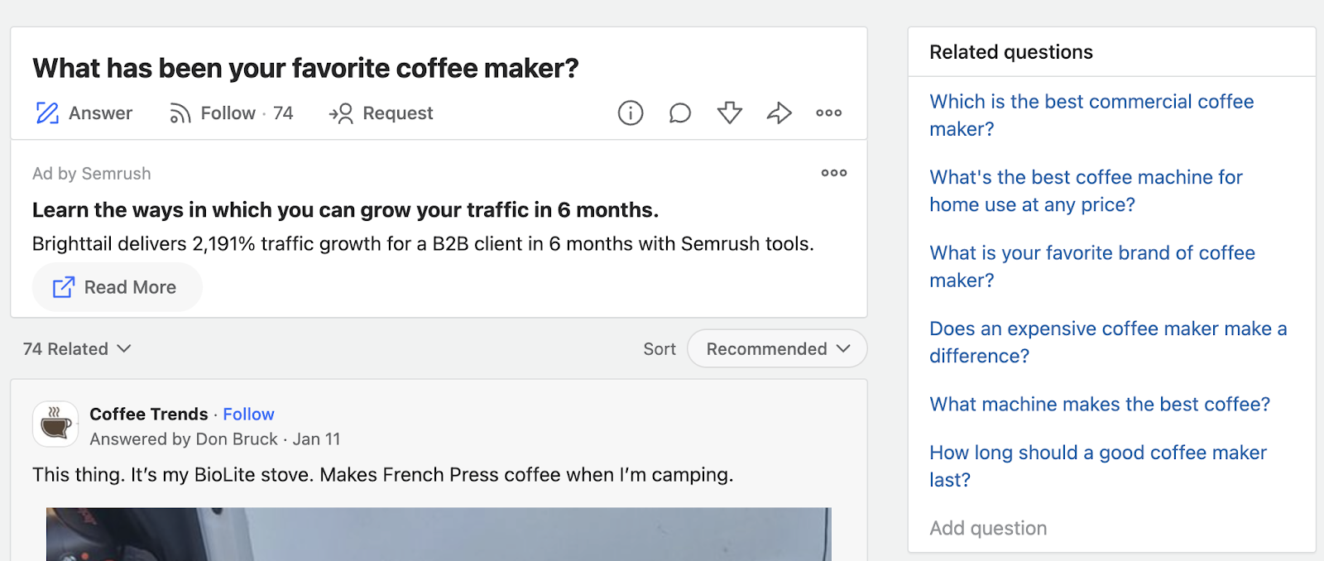Expand the 74 Related dropdown

click(x=77, y=349)
